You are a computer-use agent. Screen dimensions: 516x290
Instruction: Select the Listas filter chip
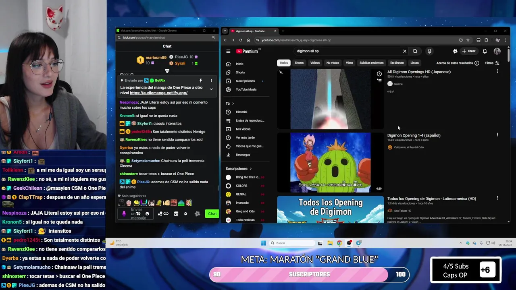pos(414,63)
